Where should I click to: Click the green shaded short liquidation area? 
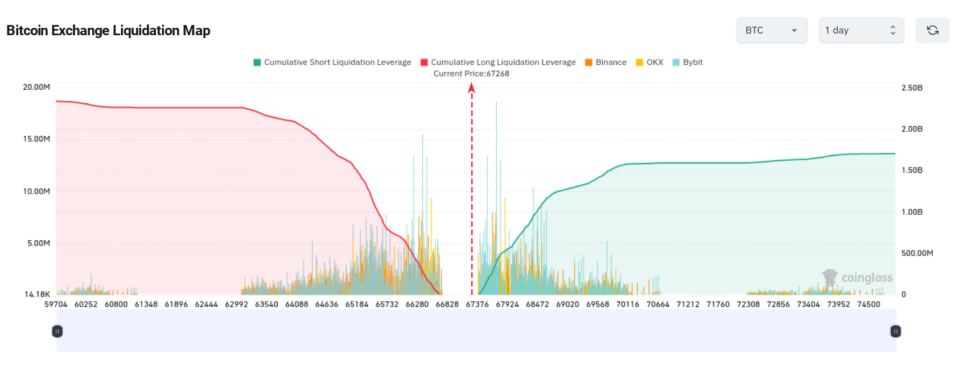pos(740,227)
